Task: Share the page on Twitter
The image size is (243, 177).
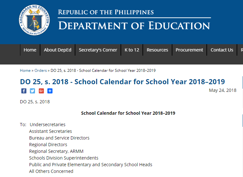Action: tap(32, 91)
